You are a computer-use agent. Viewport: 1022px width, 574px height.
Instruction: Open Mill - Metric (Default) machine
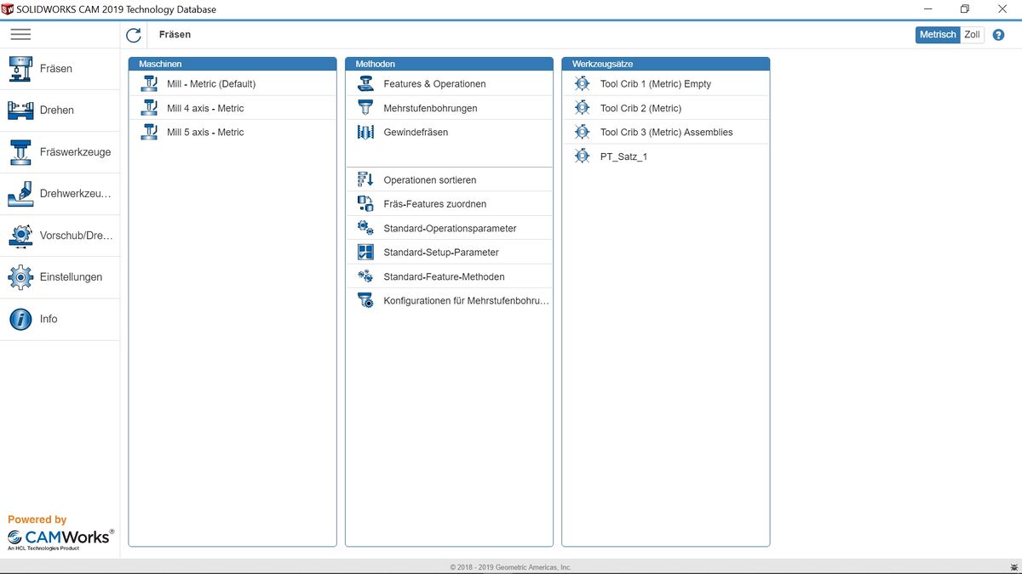point(211,84)
